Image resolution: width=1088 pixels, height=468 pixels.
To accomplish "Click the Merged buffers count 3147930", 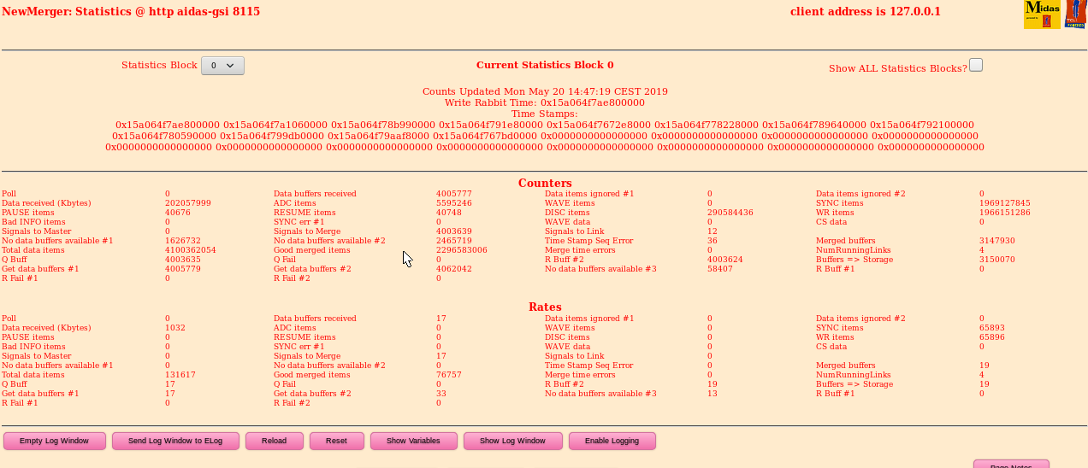I will point(997,241).
